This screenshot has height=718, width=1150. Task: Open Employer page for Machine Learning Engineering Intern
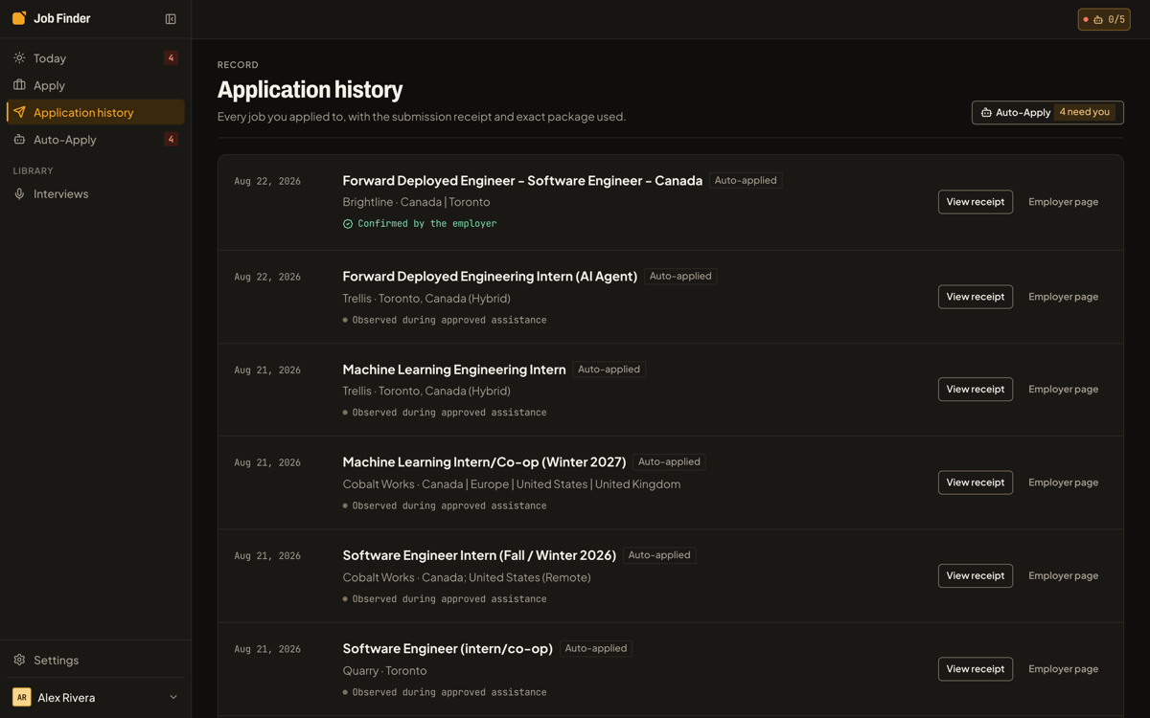(x=1063, y=390)
